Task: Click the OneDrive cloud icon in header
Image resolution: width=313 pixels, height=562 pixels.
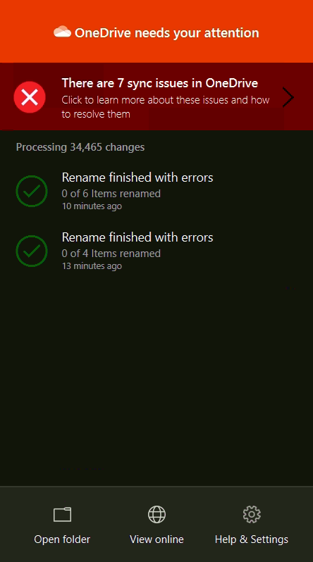Action: [63, 32]
